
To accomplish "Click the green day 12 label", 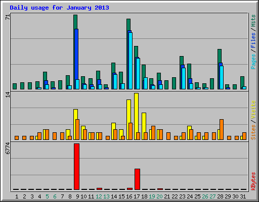I will 99,196.
